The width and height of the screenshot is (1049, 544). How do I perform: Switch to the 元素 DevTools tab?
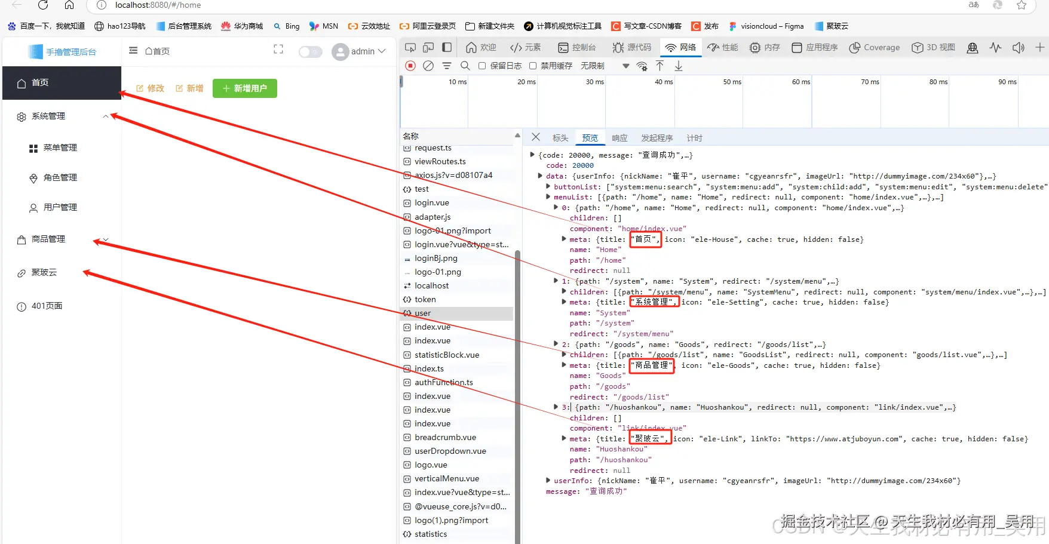pos(526,47)
